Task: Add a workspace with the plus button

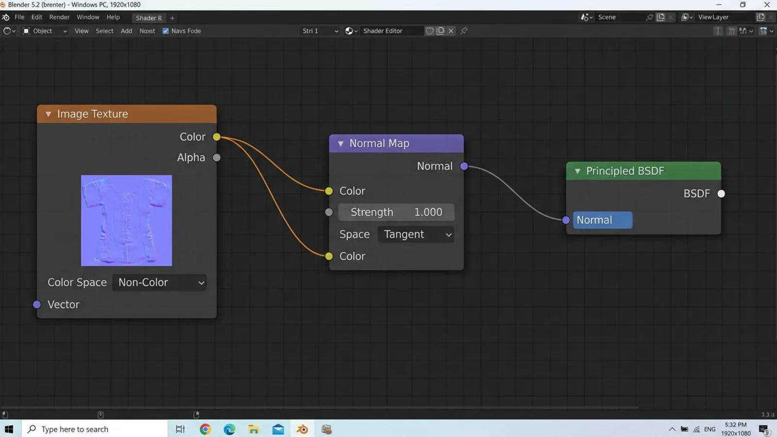Action: coord(172,18)
